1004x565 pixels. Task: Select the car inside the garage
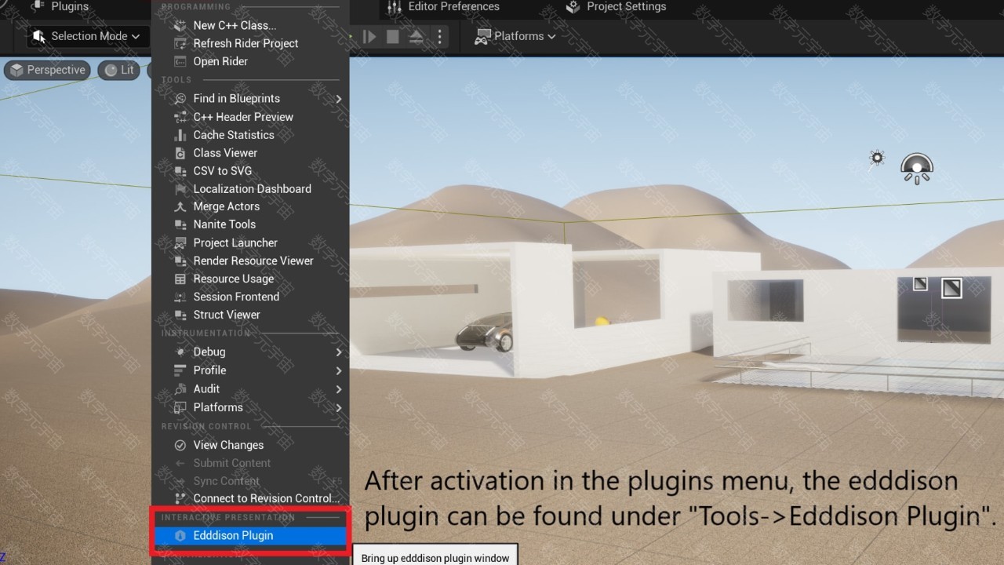[485, 332]
